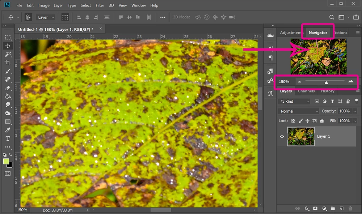
Task: Switch to the Adjustments tab
Action: click(291, 33)
